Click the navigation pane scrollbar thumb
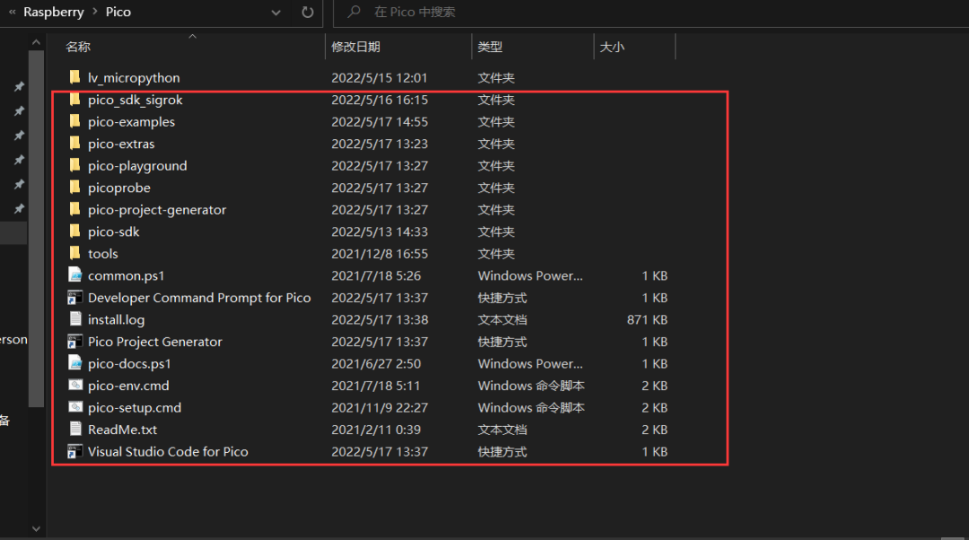This screenshot has width=969, height=540. (x=36, y=229)
